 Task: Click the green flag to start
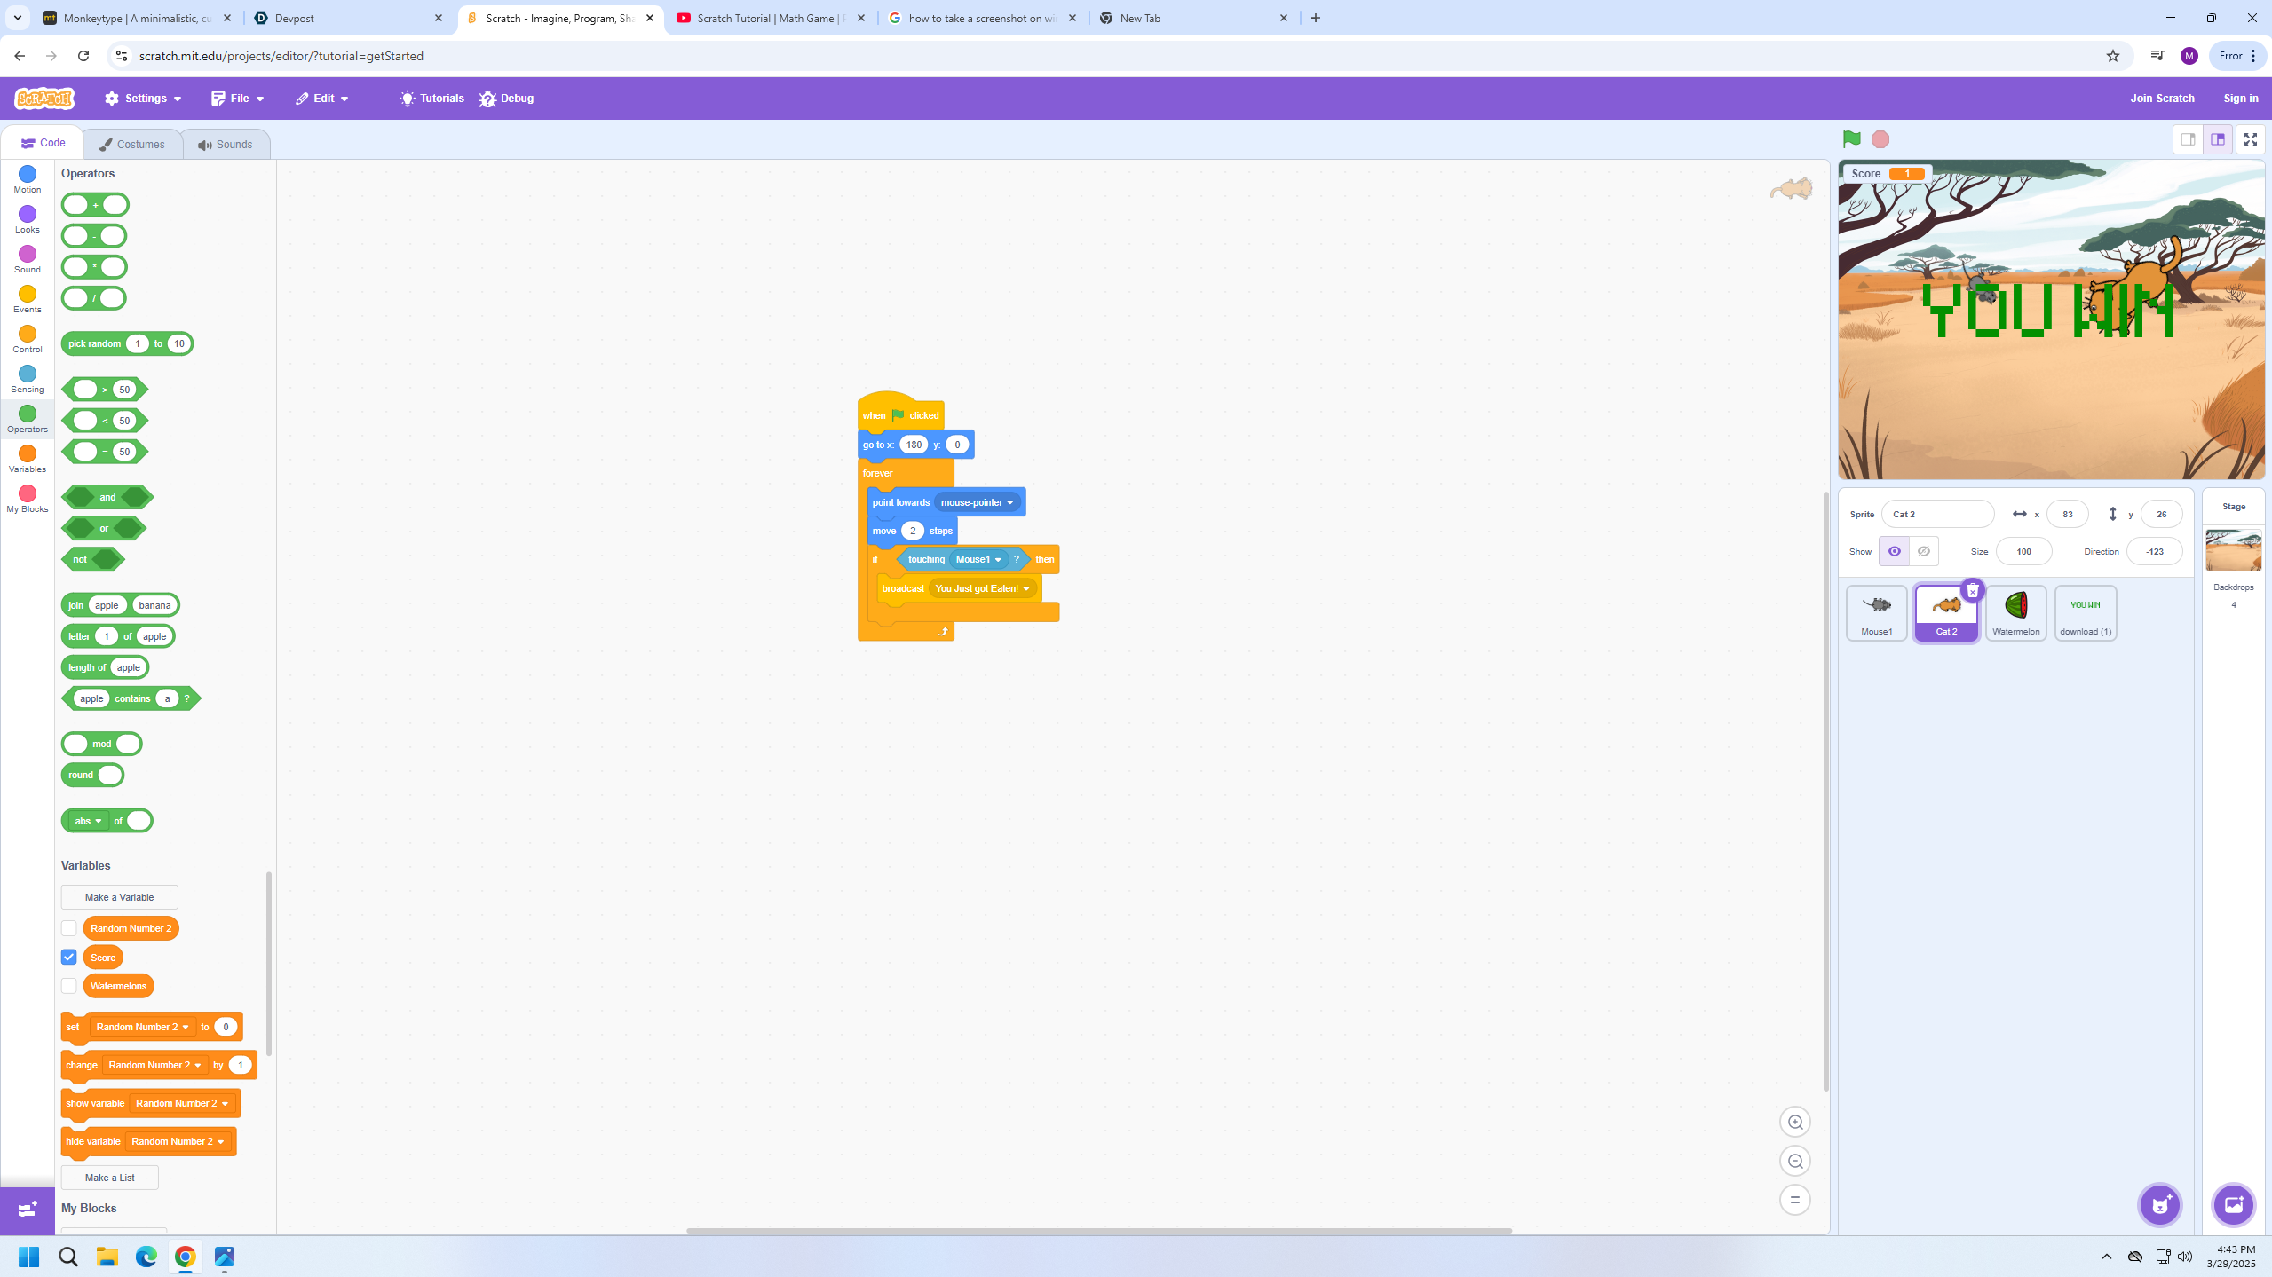click(x=1851, y=139)
